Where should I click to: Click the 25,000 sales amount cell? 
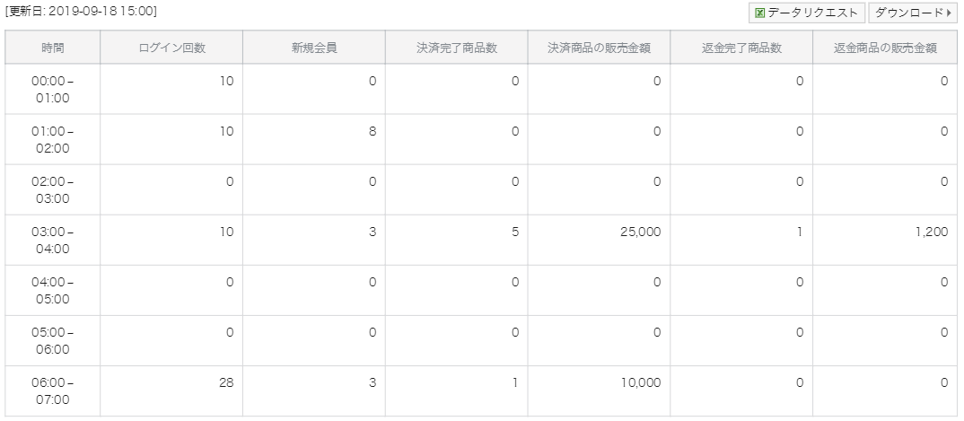click(599, 241)
